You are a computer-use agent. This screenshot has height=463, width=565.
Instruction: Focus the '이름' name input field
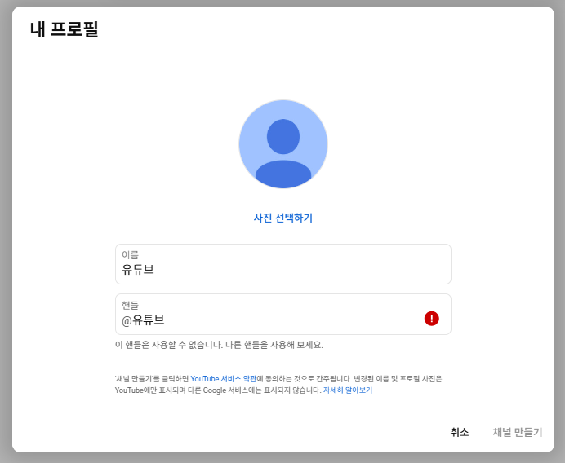pyautogui.click(x=283, y=264)
